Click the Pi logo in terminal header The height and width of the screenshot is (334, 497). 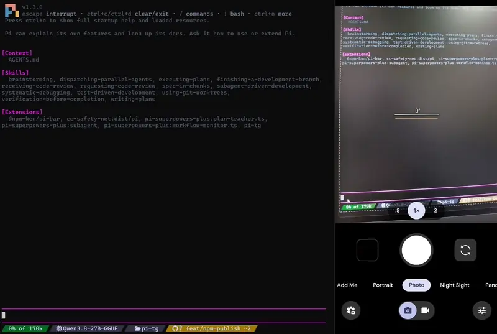coord(12,11)
